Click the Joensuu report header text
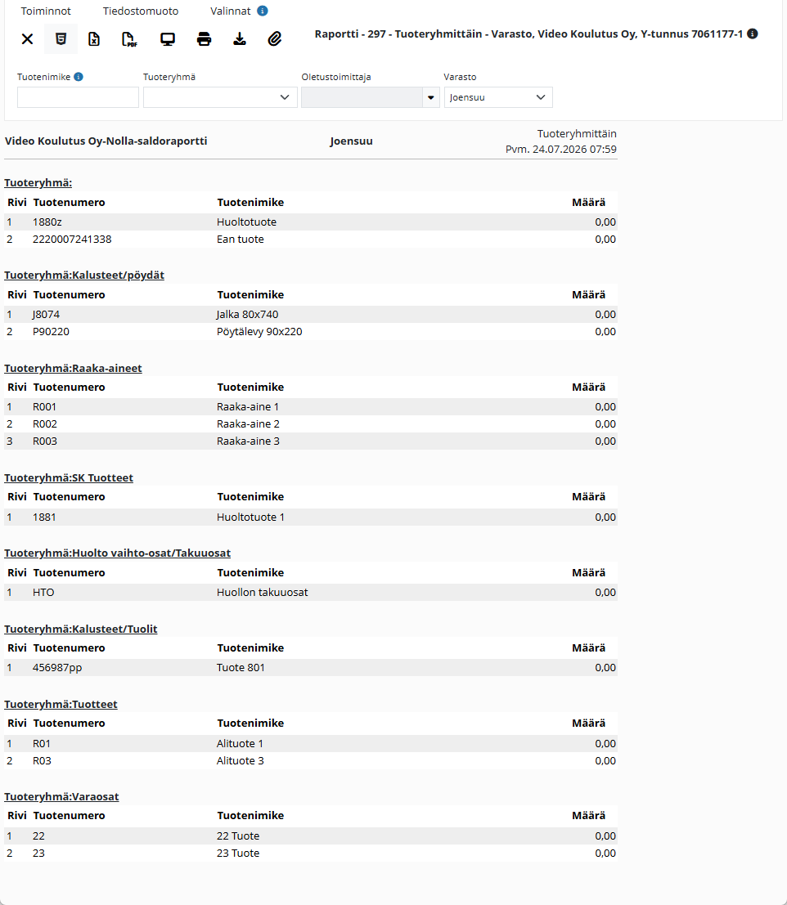This screenshot has height=905, width=787. pyautogui.click(x=351, y=141)
